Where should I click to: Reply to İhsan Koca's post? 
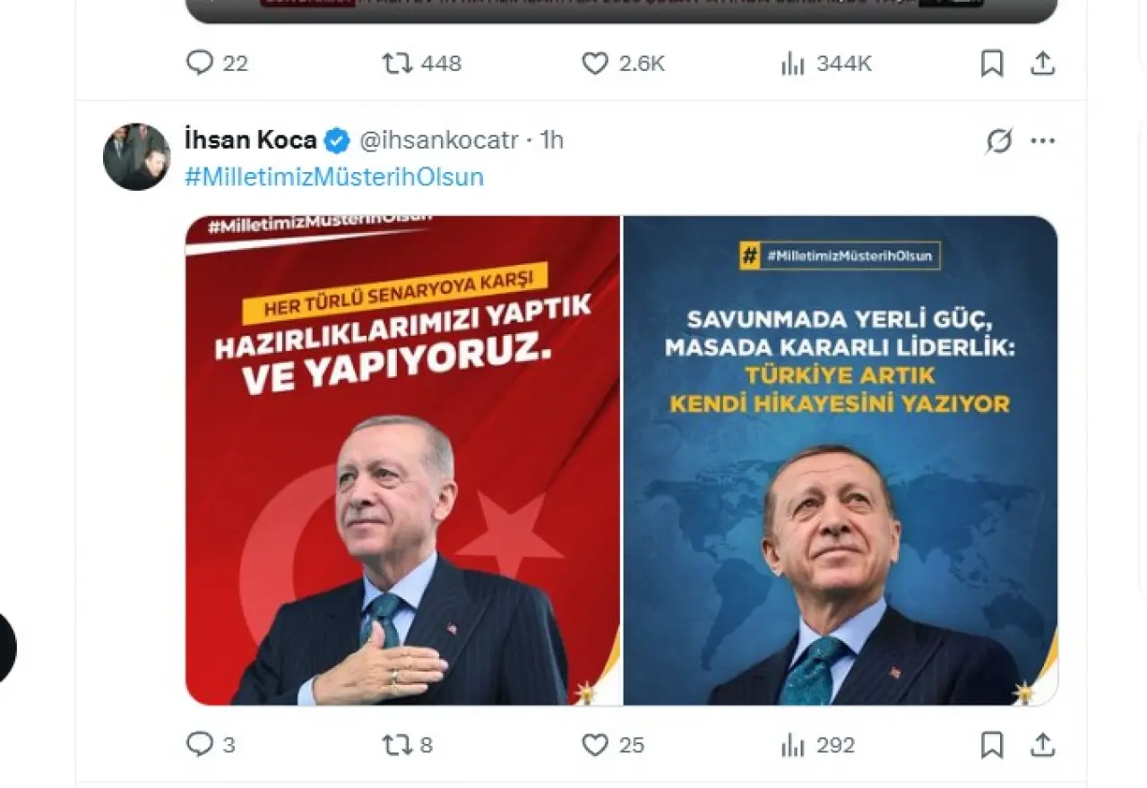coord(211,744)
